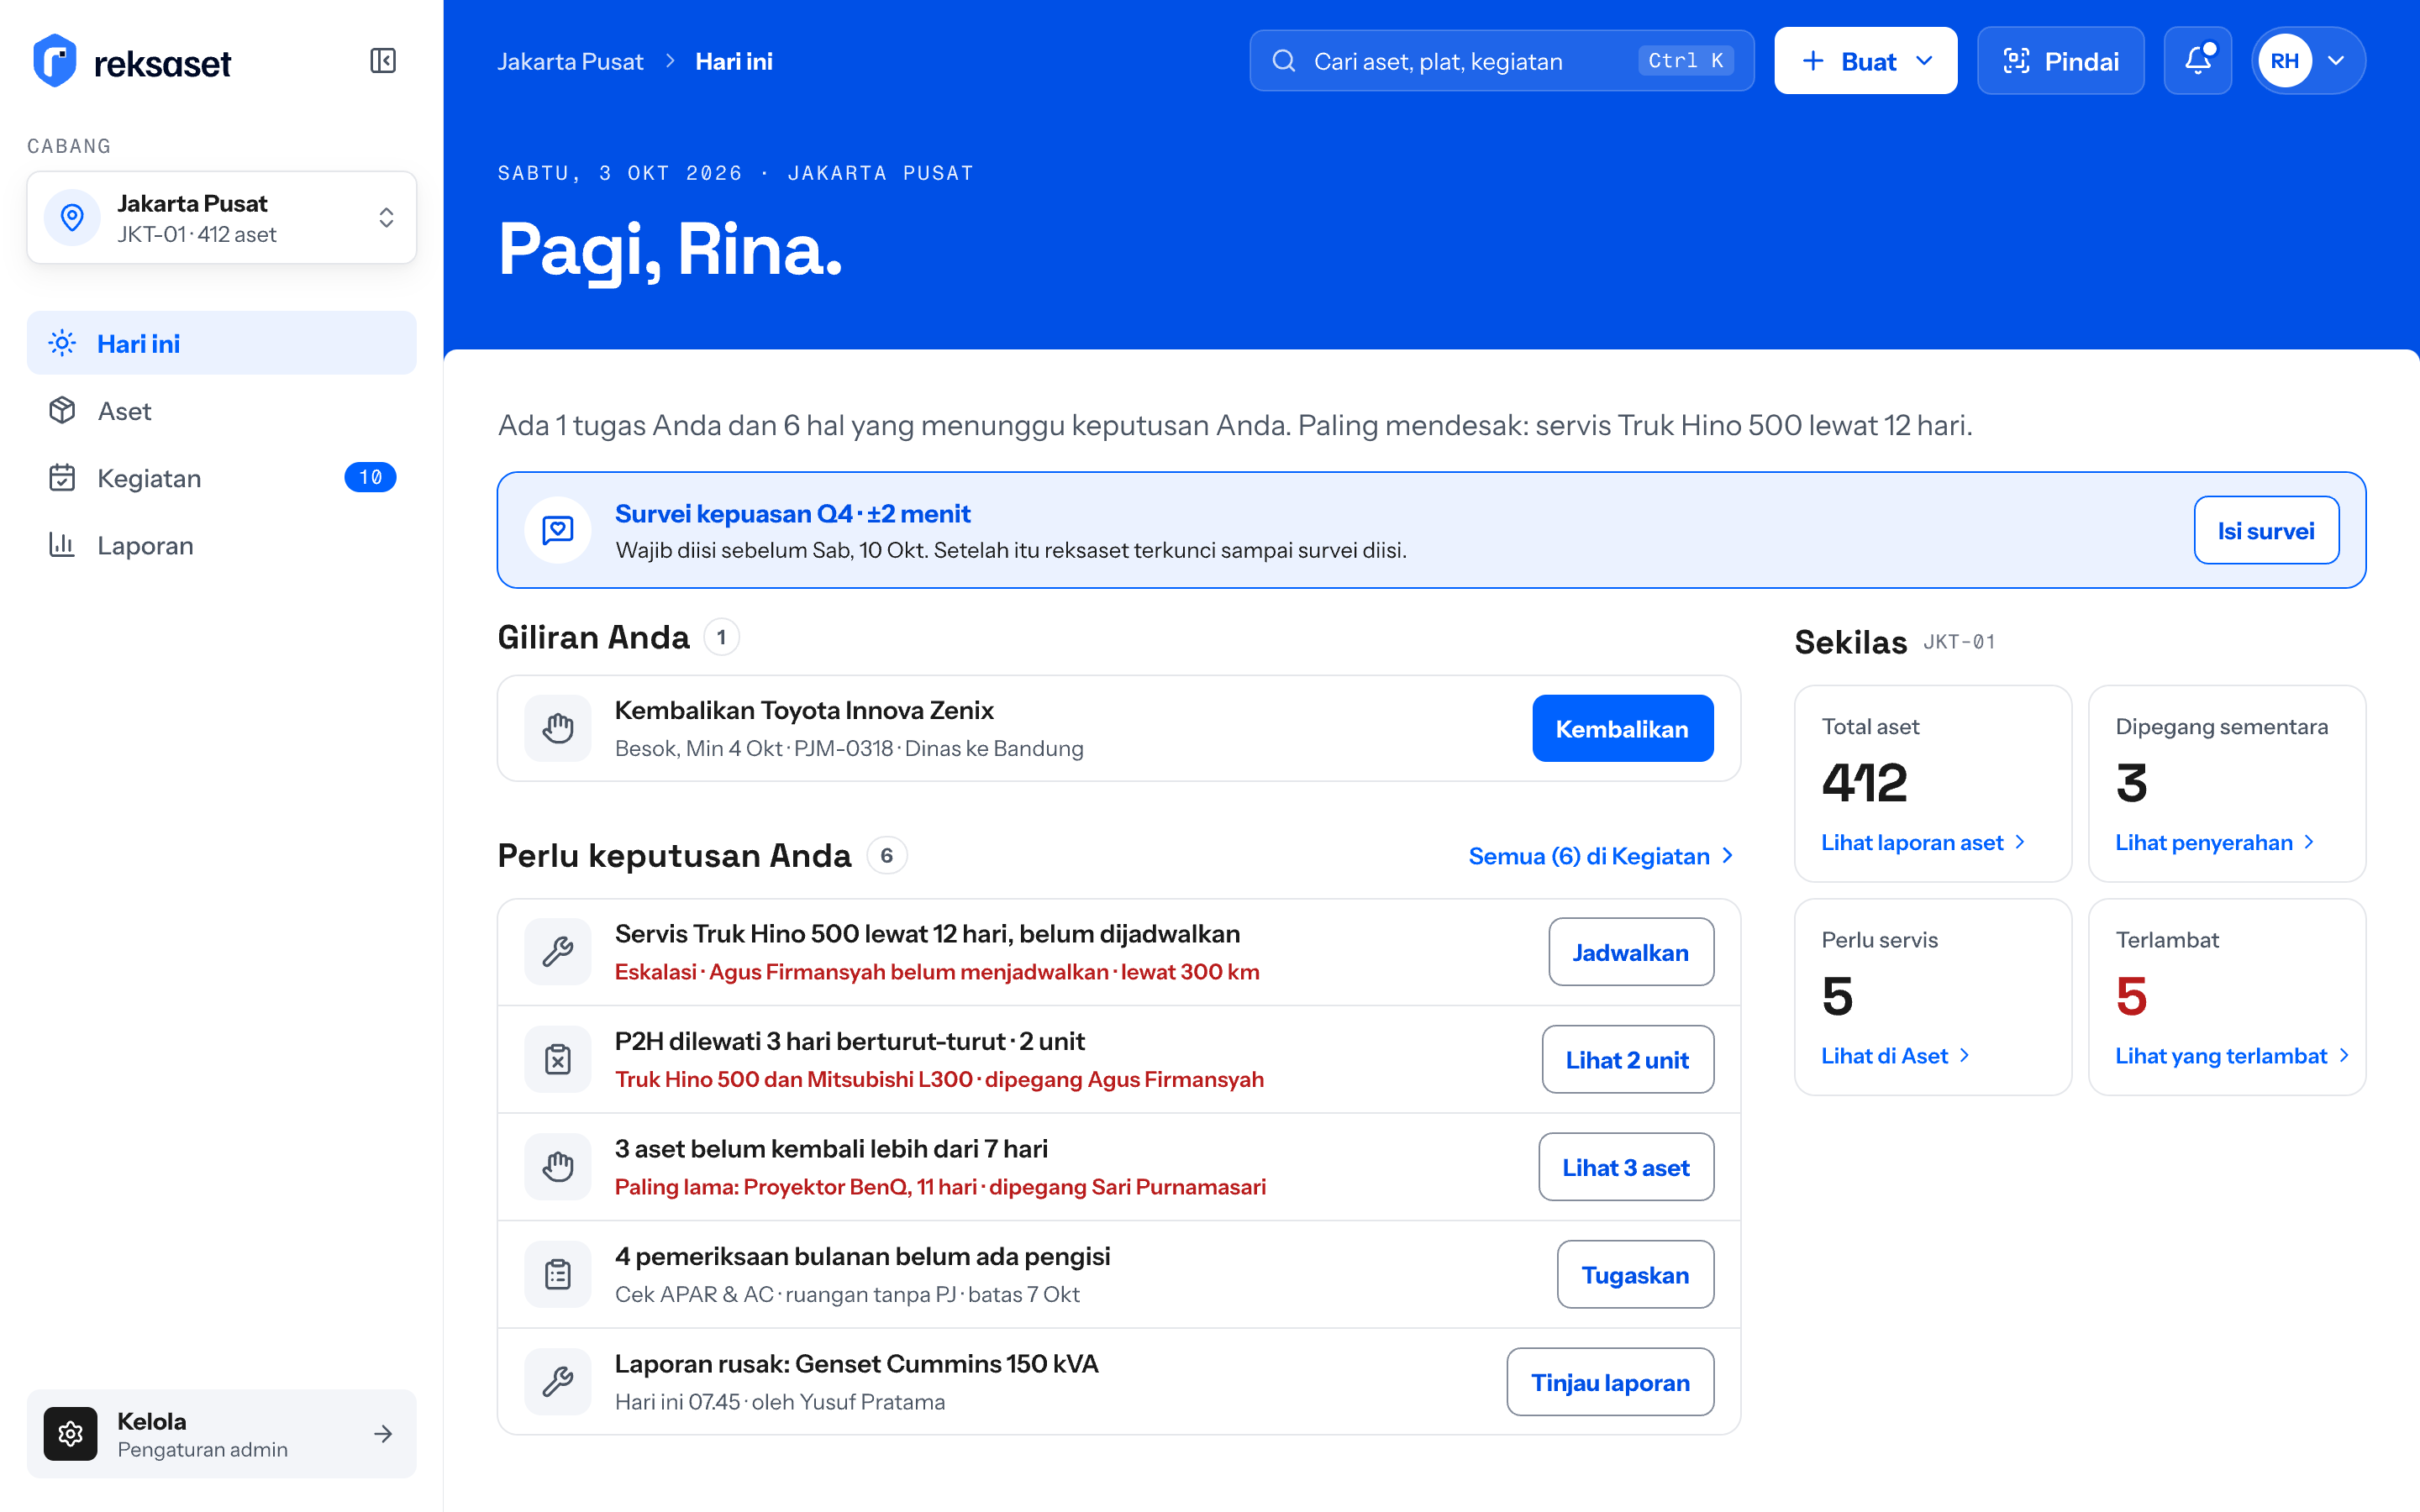Click Tinjau laporan button
This screenshot has width=2420, height=1512.
(1610, 1381)
